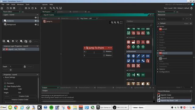Collapse the Gamepad toolbox section

coord(127,37)
